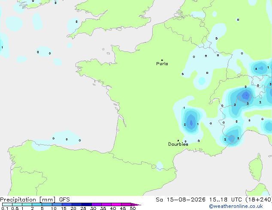
Task: Select the 0.1–0.5 mm legend swatch
Action: 7,204
